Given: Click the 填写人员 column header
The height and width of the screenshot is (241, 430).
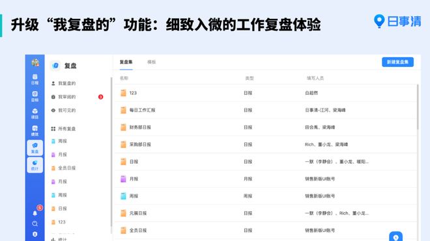Looking at the screenshot, I should [x=315, y=78].
